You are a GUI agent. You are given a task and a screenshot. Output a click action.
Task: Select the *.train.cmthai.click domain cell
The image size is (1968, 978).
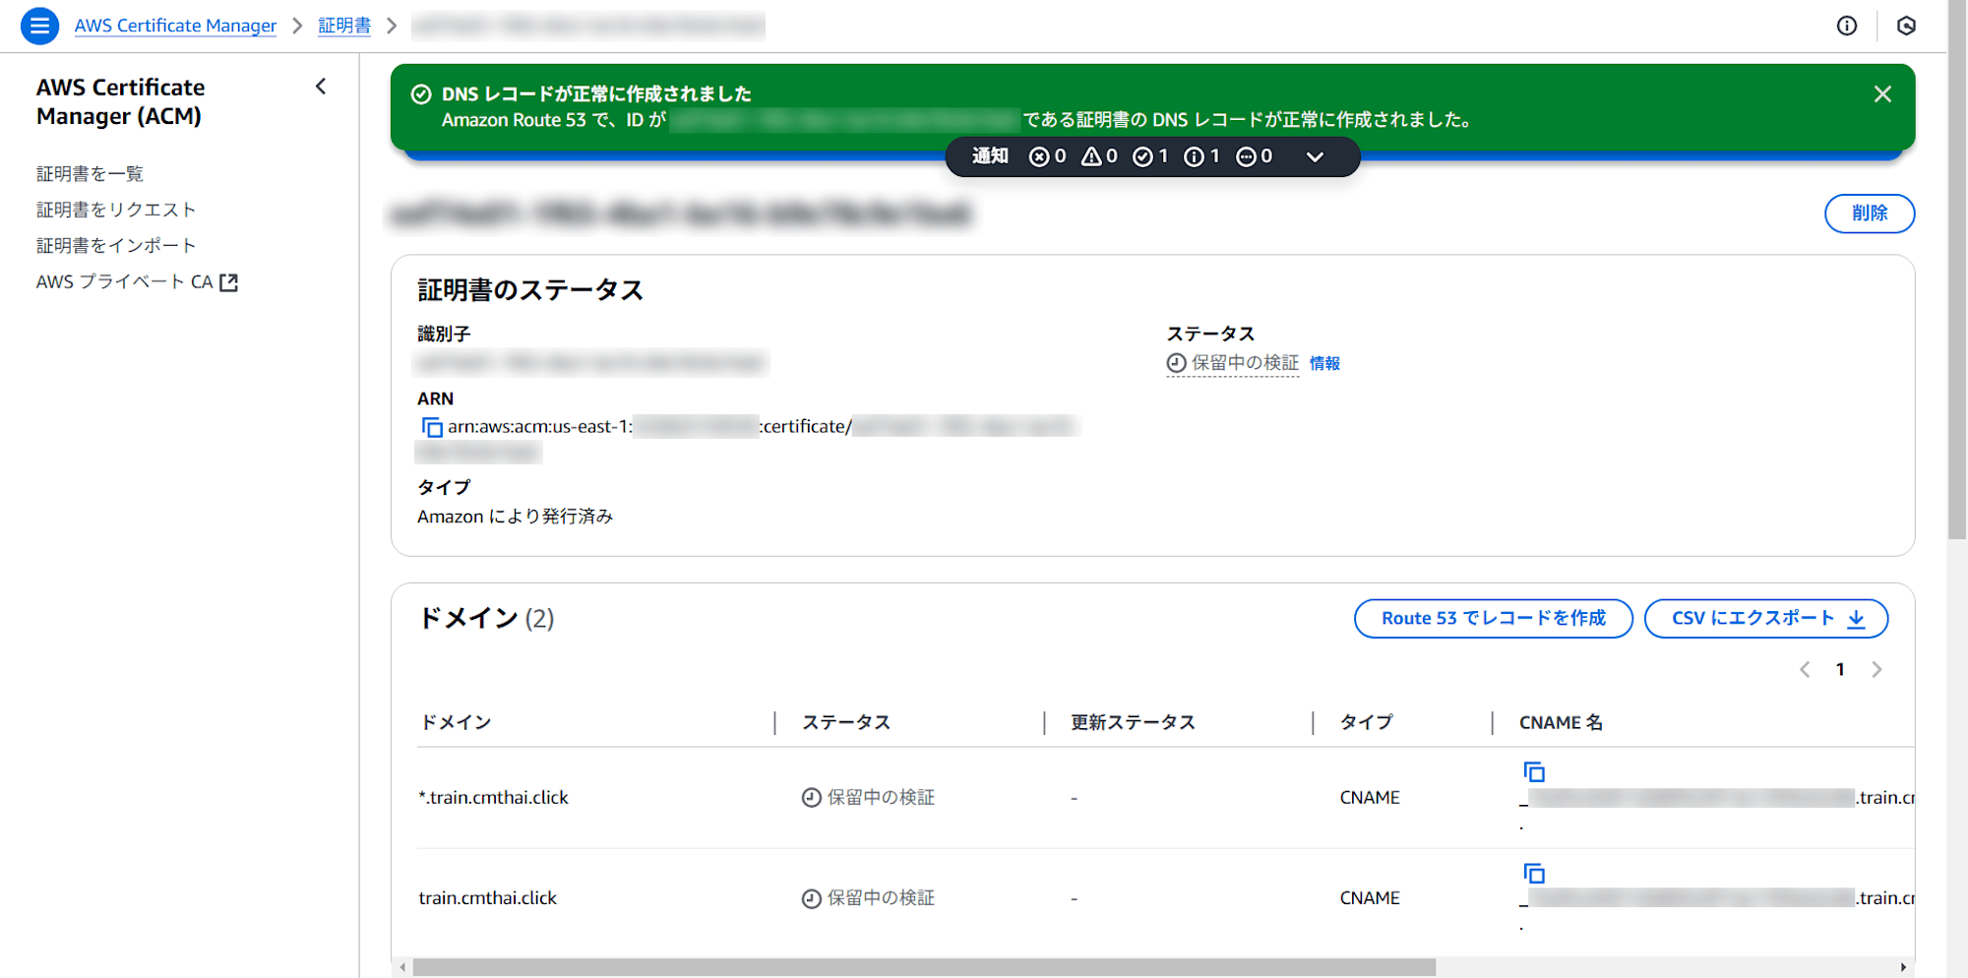tap(493, 797)
